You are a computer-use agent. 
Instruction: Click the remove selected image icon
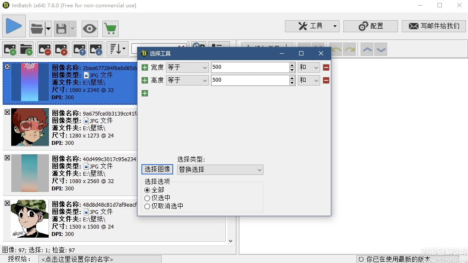click(x=44, y=49)
